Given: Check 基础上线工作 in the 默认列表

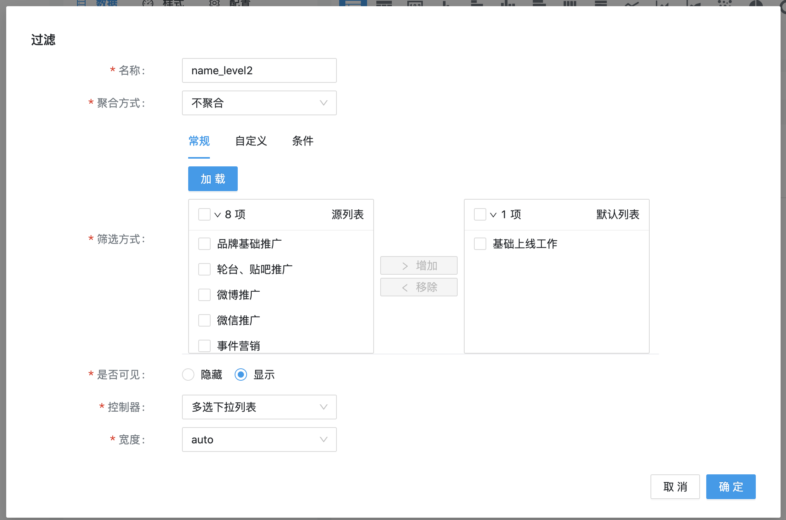Looking at the screenshot, I should tap(480, 244).
